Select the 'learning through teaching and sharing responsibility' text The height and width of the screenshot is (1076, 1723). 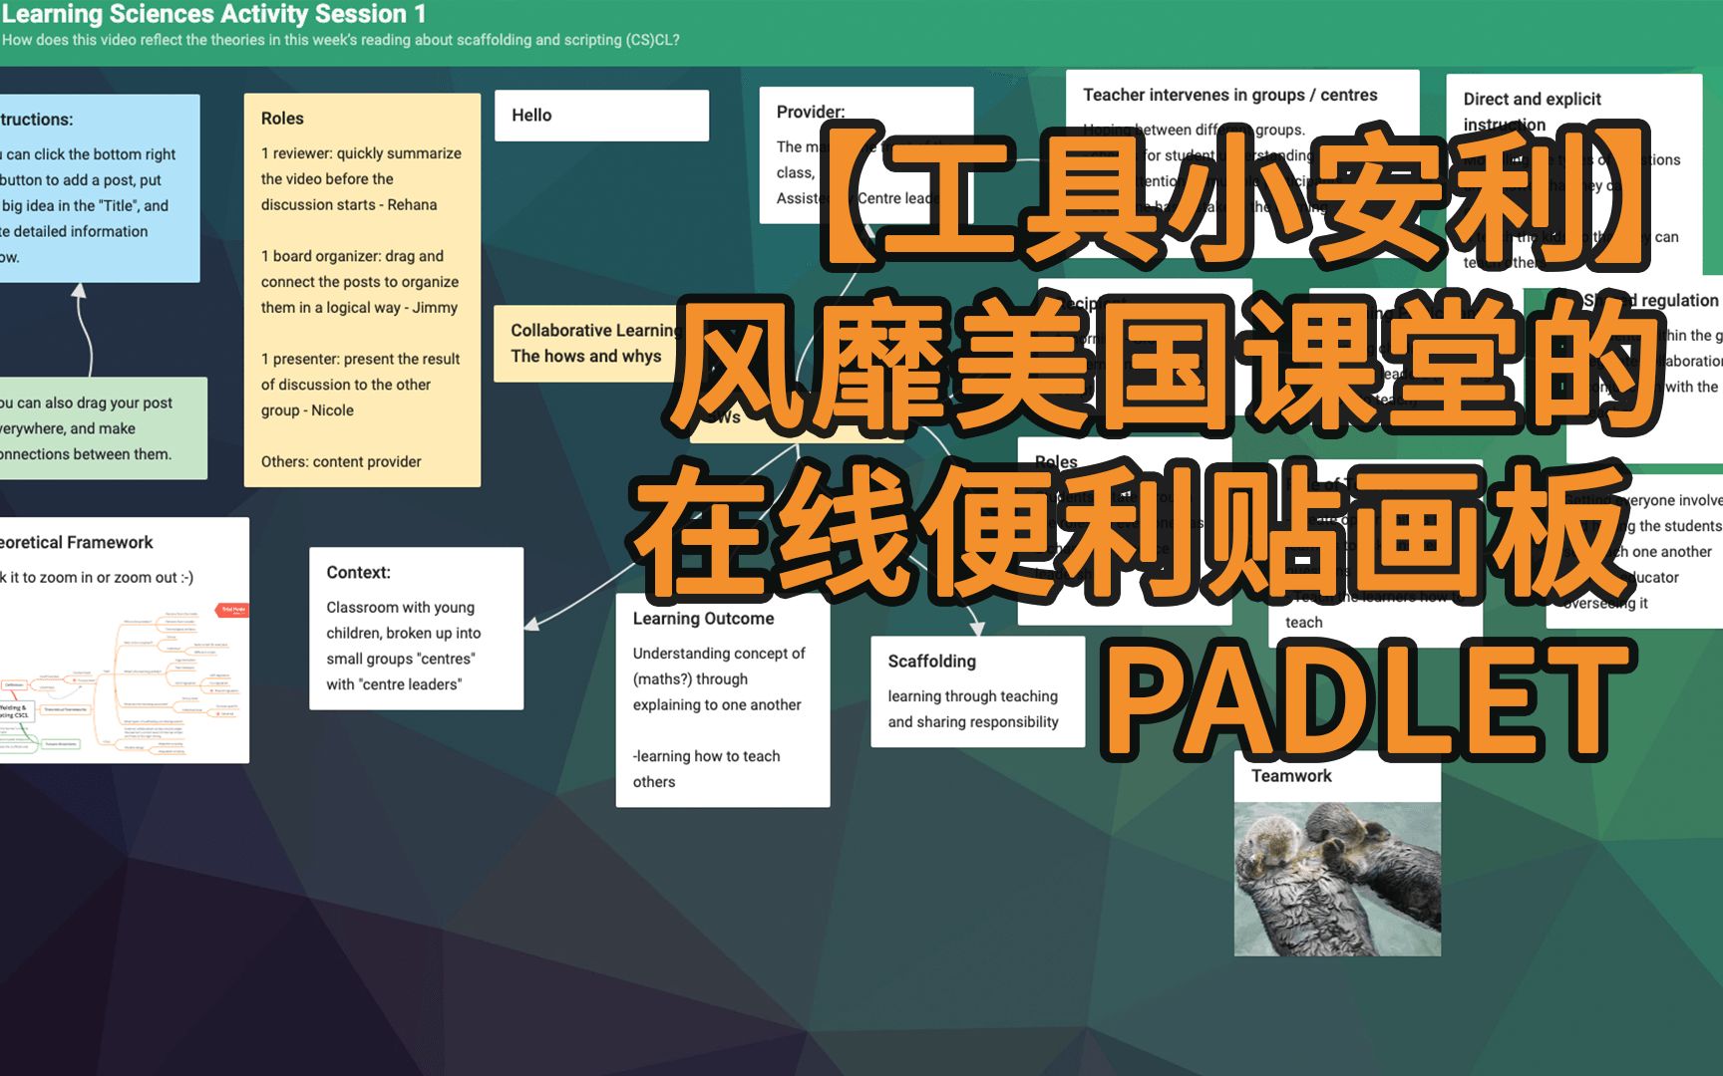pos(973,708)
